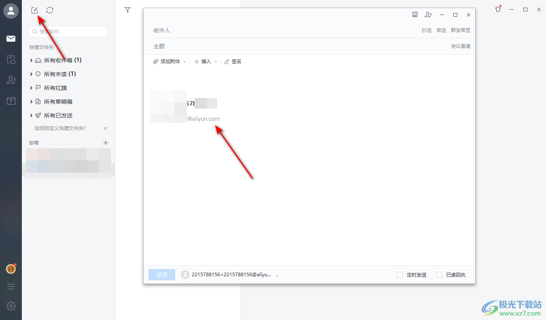This screenshot has width=546, height=320.
Task: Expand the 所有收件箱 folder
Action: [31, 60]
